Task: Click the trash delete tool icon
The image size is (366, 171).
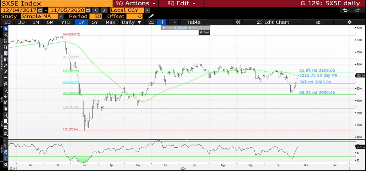Action: [x=6, y=109]
